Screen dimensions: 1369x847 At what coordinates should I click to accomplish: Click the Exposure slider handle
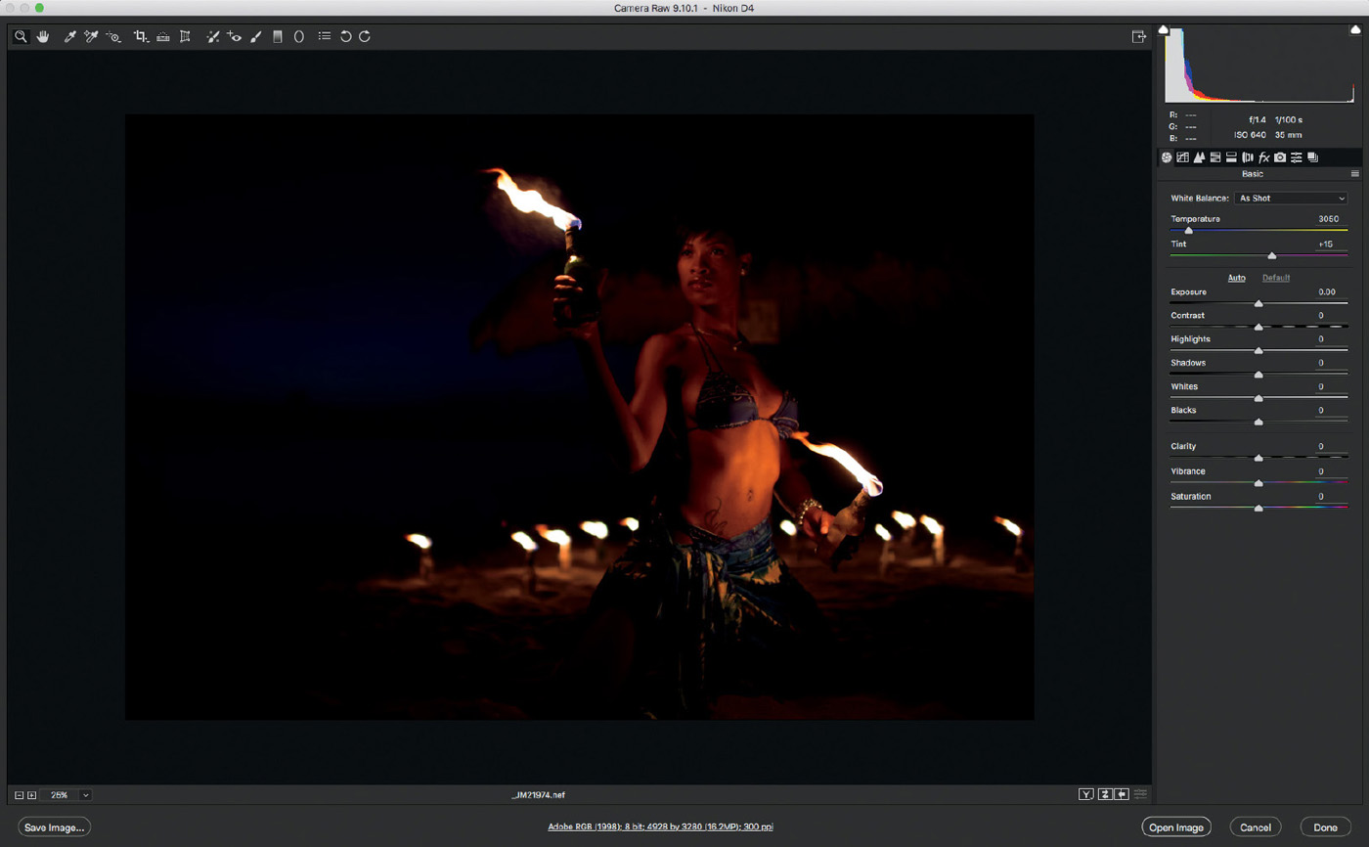click(1259, 304)
